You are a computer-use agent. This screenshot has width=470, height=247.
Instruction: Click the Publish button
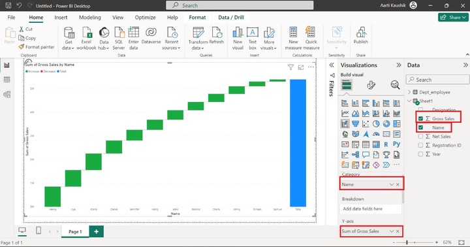[360, 36]
